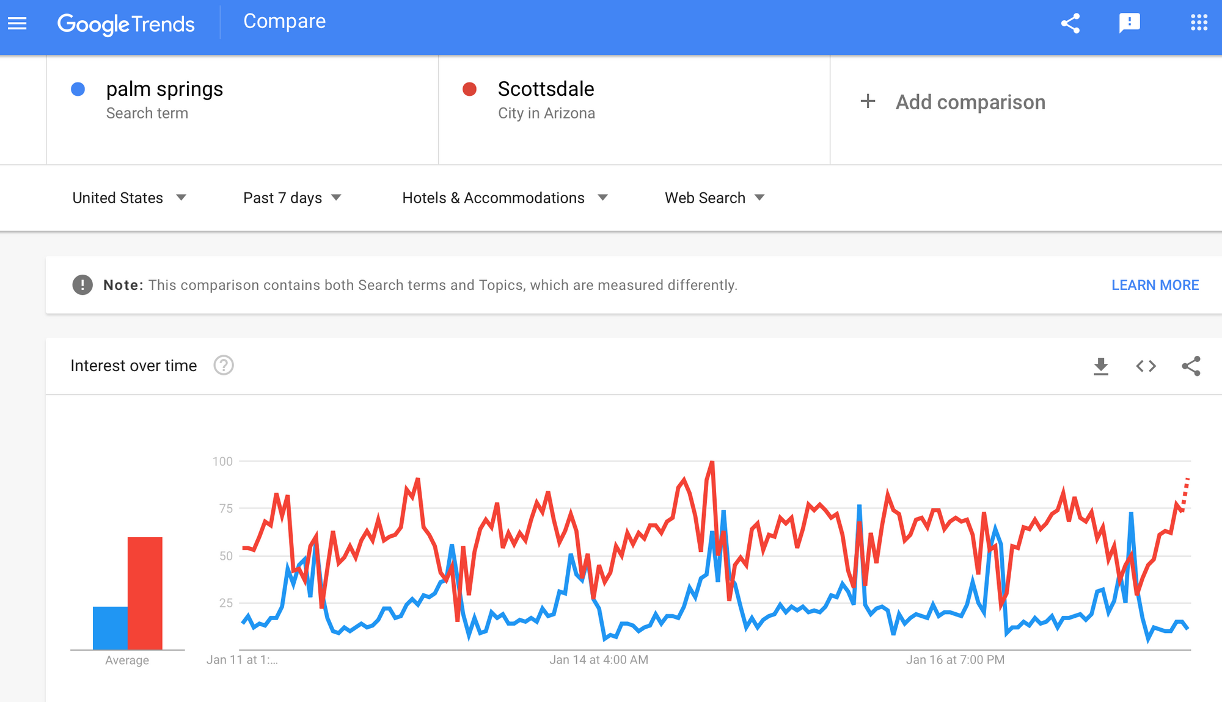Expand the United States region dropdown
The image size is (1222, 702).
pos(129,198)
